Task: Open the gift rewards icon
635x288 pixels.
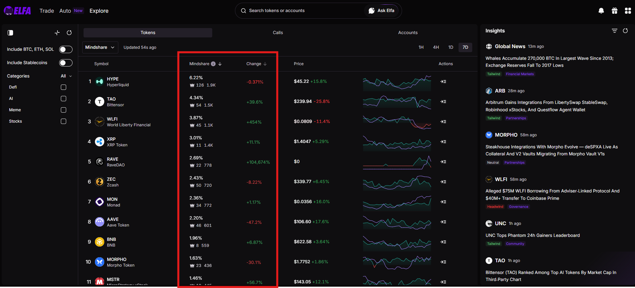Action: click(615, 11)
